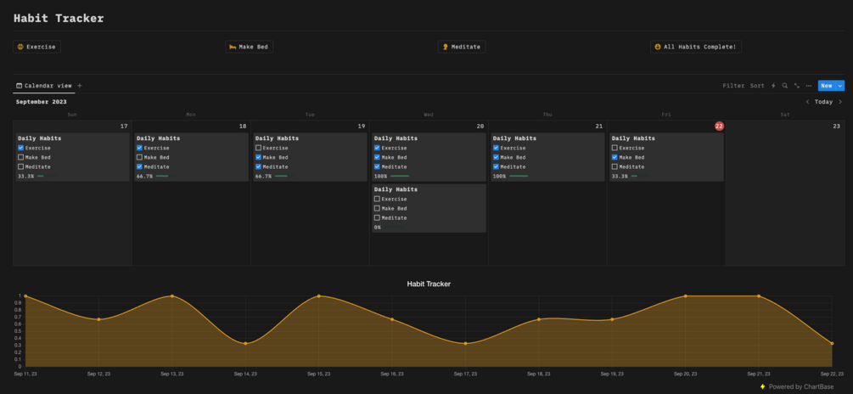Click the calendar icon beside Calendar view
The width and height of the screenshot is (853, 394).
click(19, 86)
